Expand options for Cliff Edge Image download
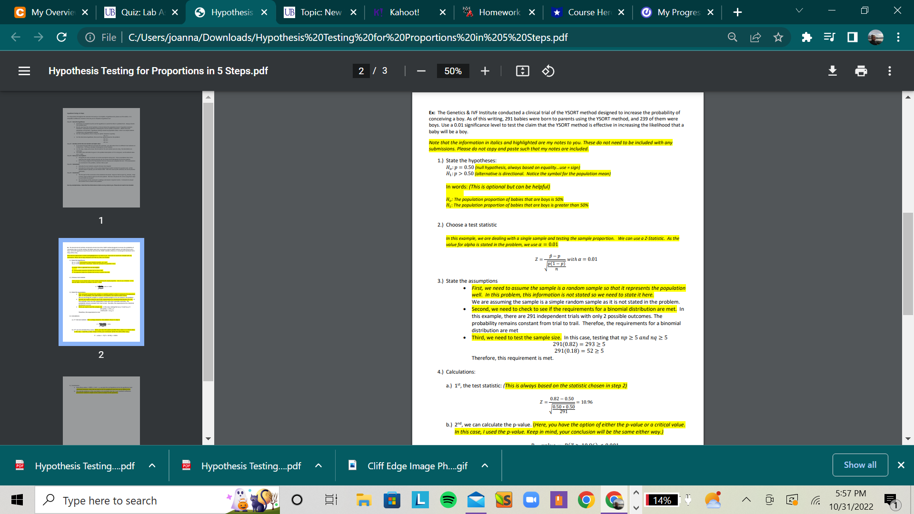This screenshot has height=514, width=914. click(485, 465)
